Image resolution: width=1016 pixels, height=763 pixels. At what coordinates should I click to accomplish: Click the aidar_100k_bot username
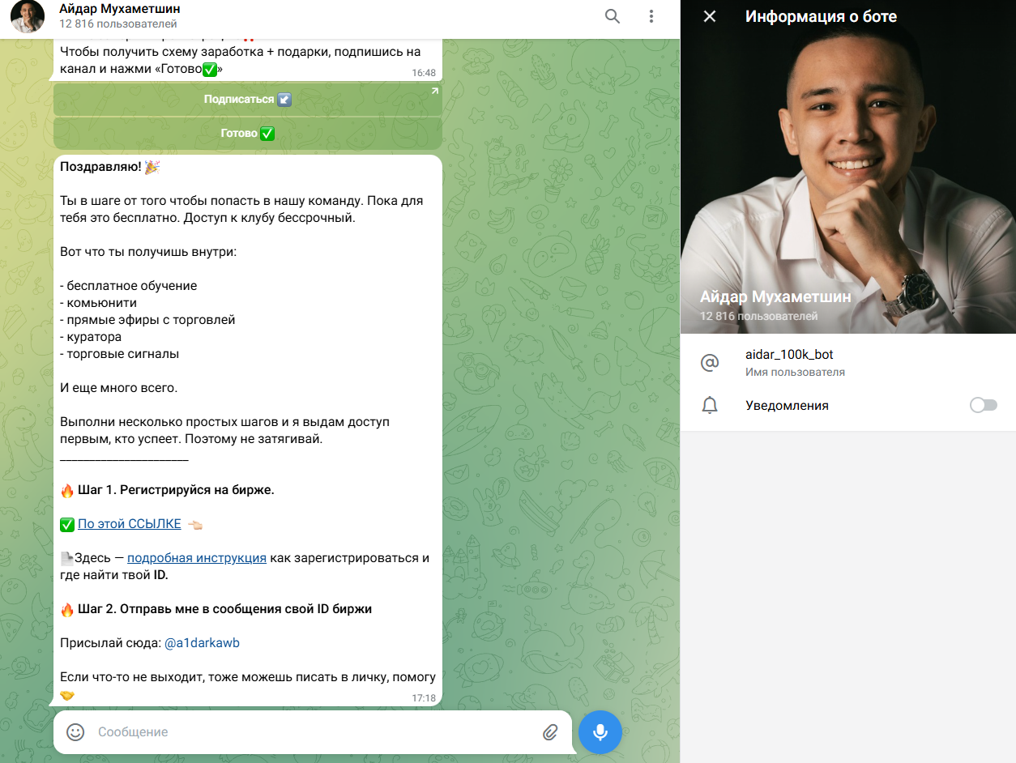[789, 355]
